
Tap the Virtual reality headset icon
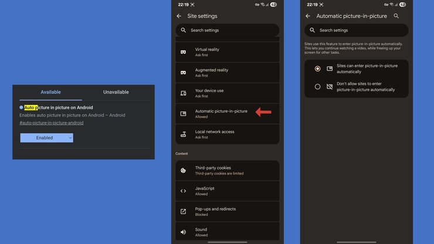coord(183,52)
